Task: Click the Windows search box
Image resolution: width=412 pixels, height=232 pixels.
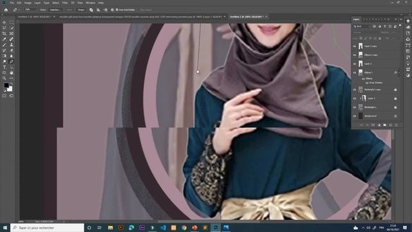Action: tap(47, 227)
